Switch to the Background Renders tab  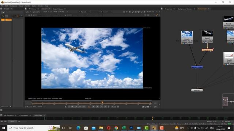(x=185, y=9)
